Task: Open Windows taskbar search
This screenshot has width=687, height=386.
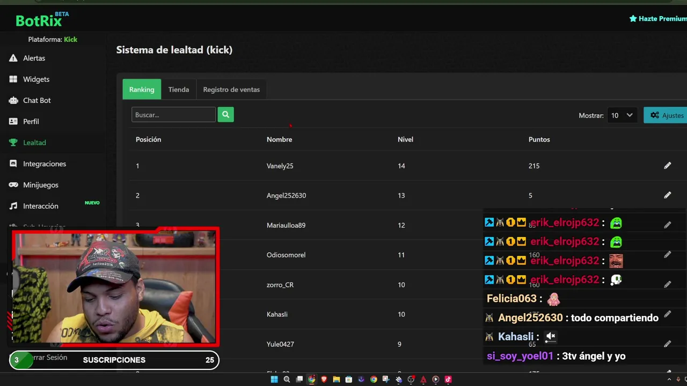Action: pos(287,380)
